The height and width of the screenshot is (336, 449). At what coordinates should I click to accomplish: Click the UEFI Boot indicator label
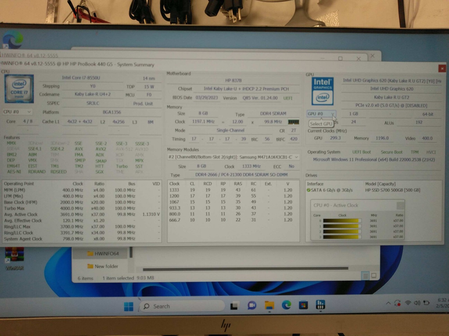(x=361, y=152)
